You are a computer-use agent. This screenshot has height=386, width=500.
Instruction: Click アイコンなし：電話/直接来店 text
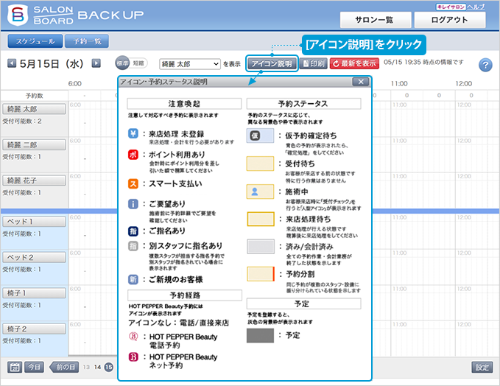178,323
